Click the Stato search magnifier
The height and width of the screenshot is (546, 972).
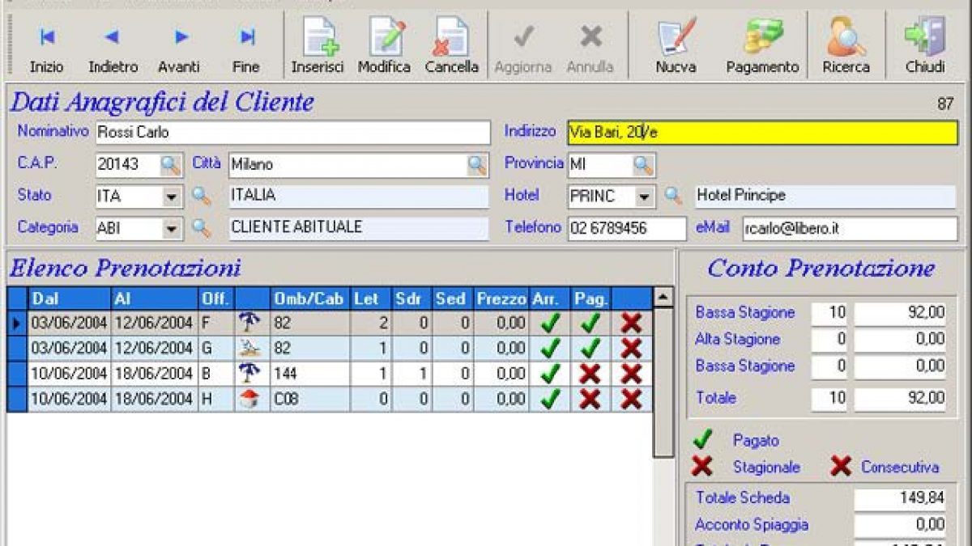(200, 196)
